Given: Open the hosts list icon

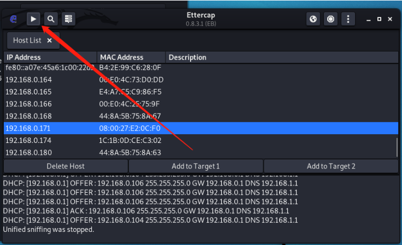Looking at the screenshot, I should (68, 19).
